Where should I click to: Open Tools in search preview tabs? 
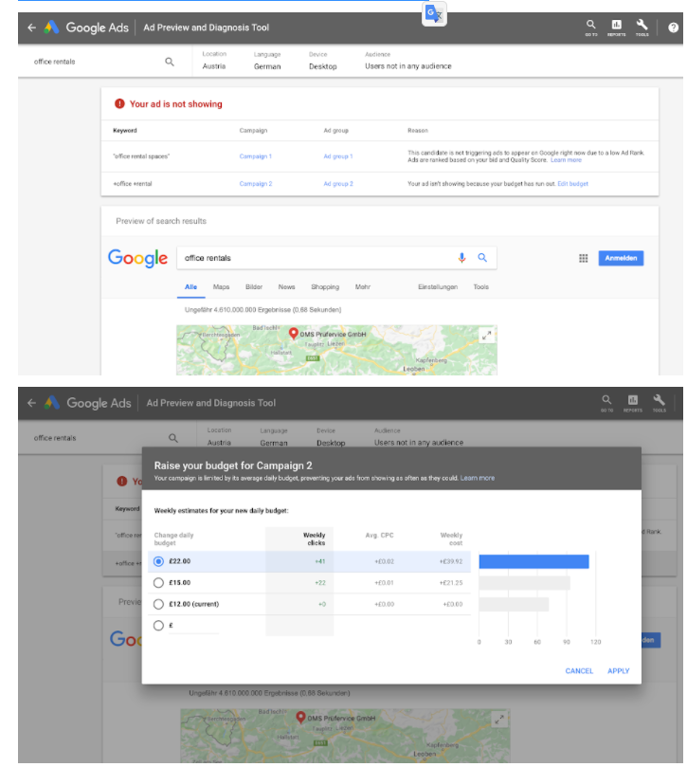pyautogui.click(x=480, y=287)
